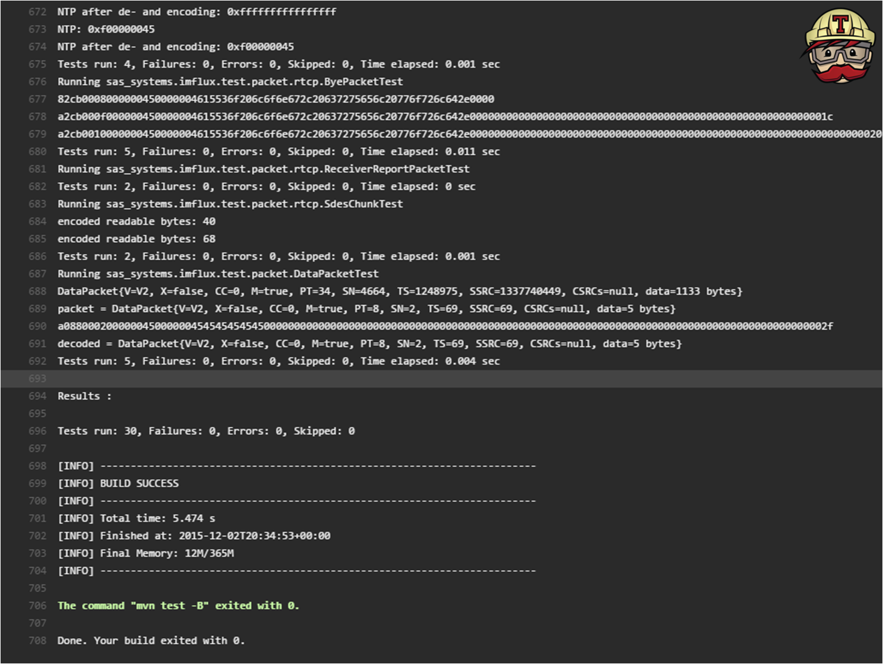
Task: Click green 'mvn test -B exited with 0' line
Action: coord(178,606)
